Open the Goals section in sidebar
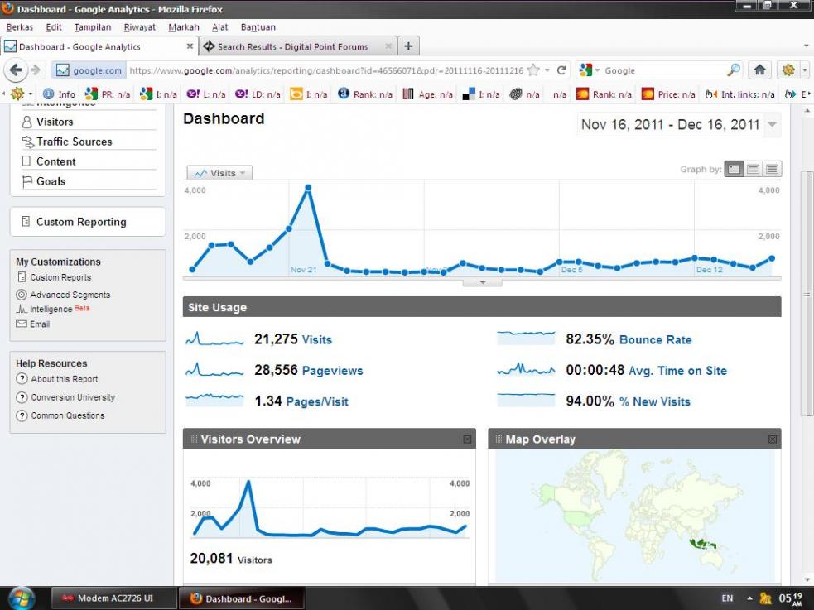814x610 pixels. 51,181
